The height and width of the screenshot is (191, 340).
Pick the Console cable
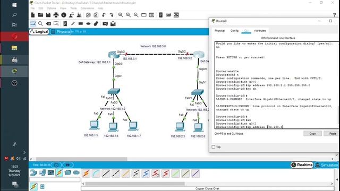(x=96, y=173)
